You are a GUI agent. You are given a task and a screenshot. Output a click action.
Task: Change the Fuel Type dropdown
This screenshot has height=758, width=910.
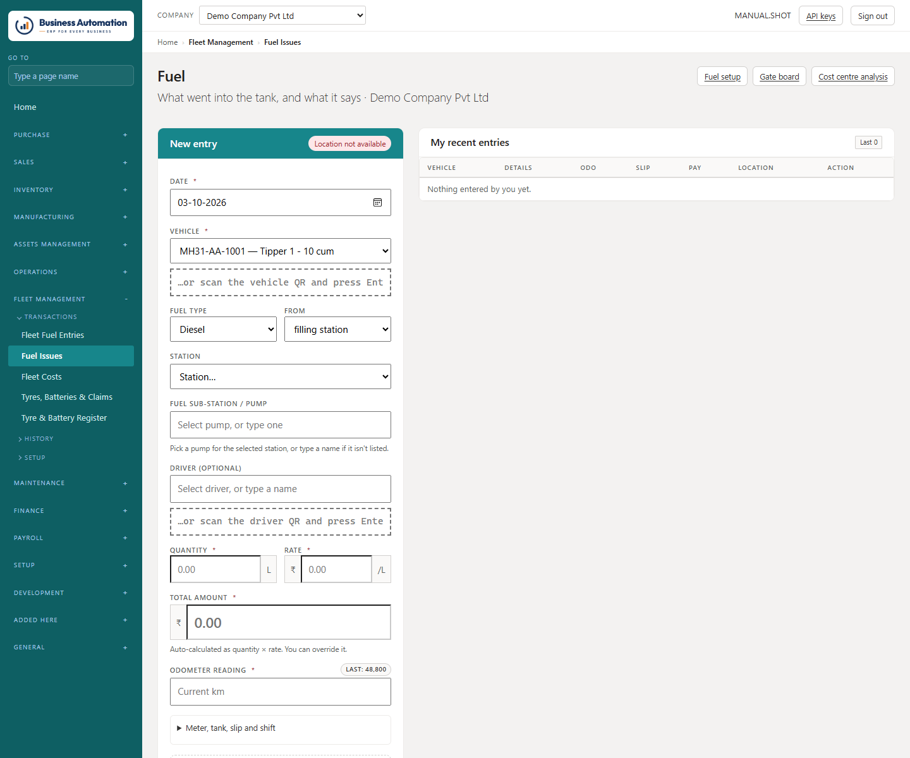tap(223, 329)
